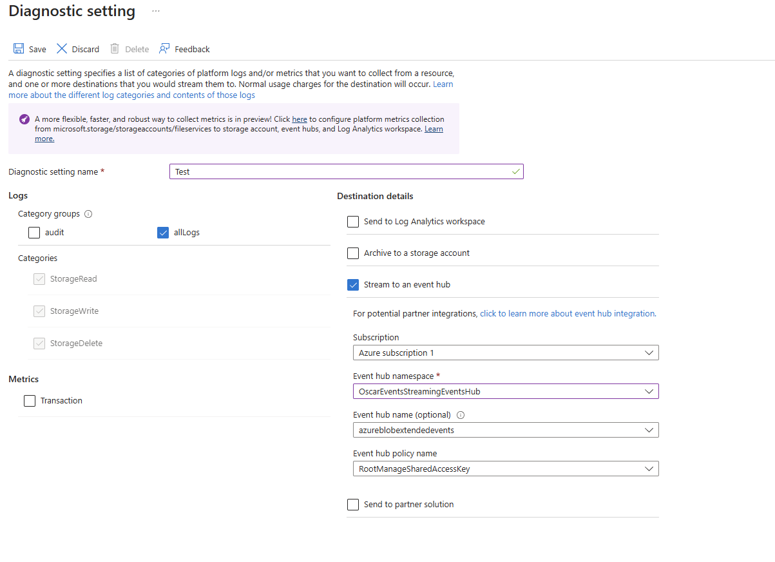Click the Diagnostic setting name field
Image resolution: width=775 pixels, height=562 pixels.
pyautogui.click(x=341, y=172)
